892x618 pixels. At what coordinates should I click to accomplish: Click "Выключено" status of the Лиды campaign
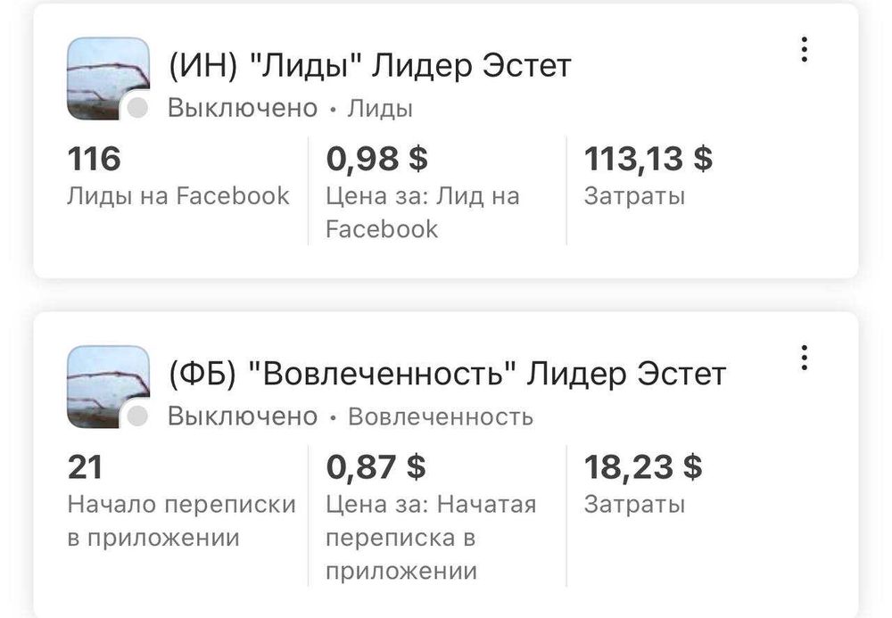click(x=243, y=109)
